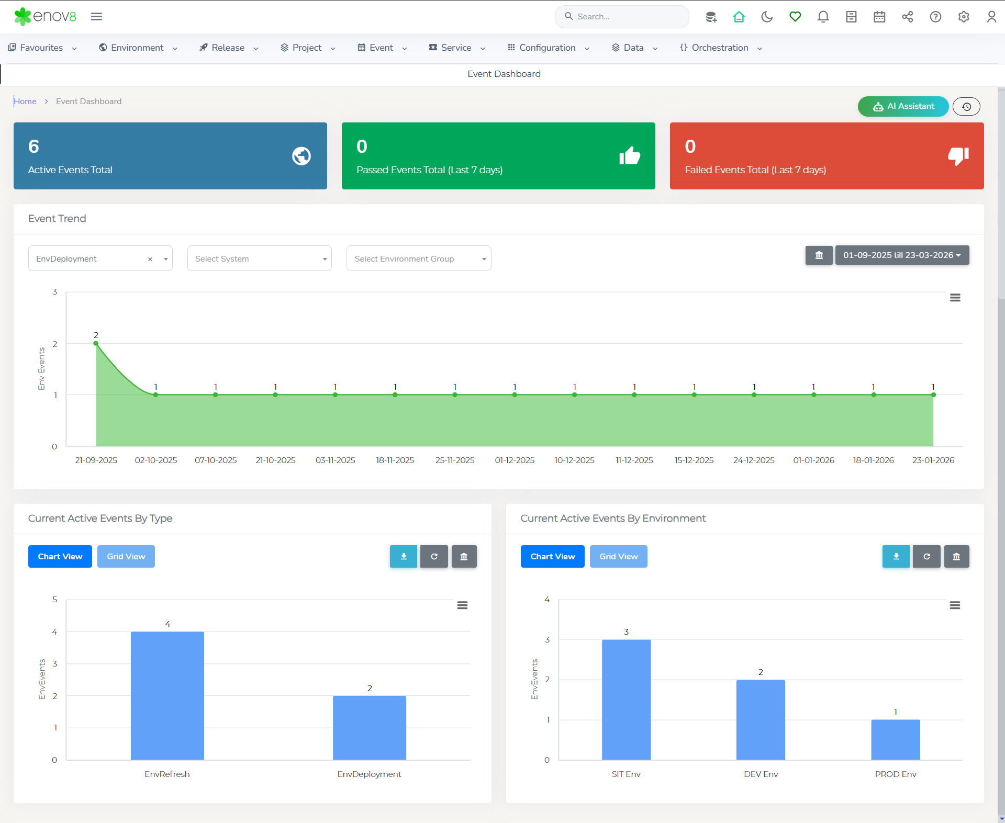
Task: Toggle the hamburger sidebar menu
Action: coord(96,17)
